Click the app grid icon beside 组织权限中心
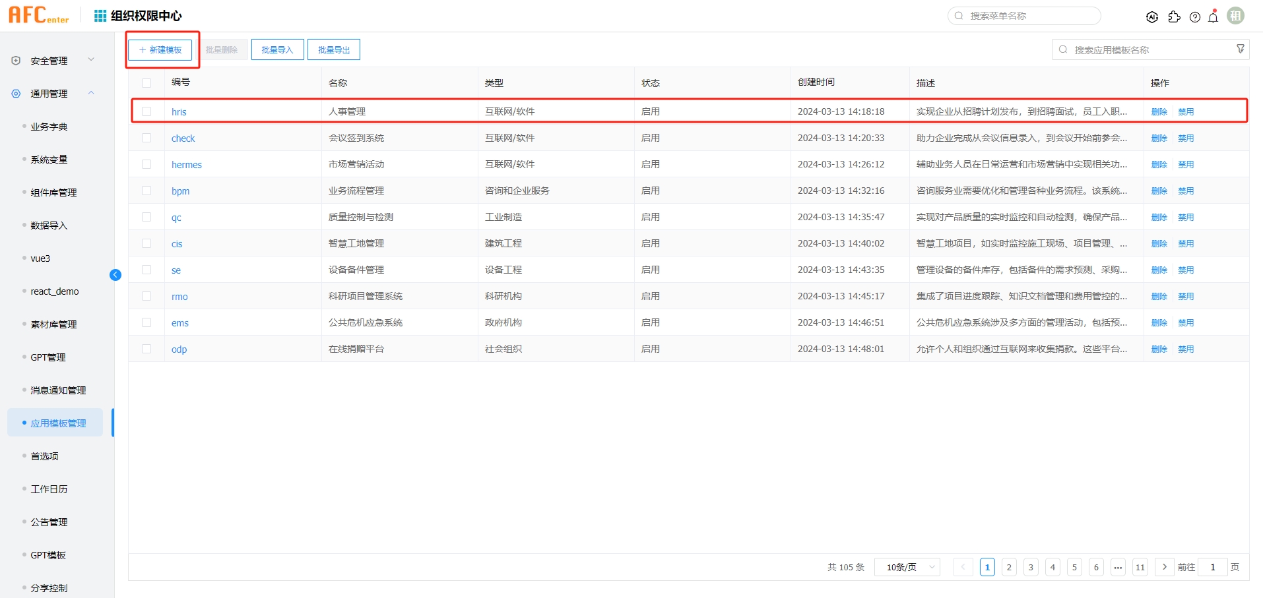The width and height of the screenshot is (1263, 598). pyautogui.click(x=100, y=16)
